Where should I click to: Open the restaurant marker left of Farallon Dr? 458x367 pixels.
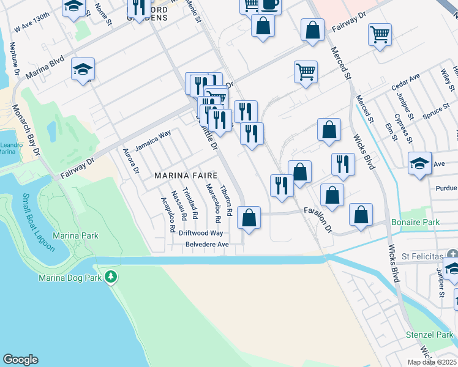282,185
